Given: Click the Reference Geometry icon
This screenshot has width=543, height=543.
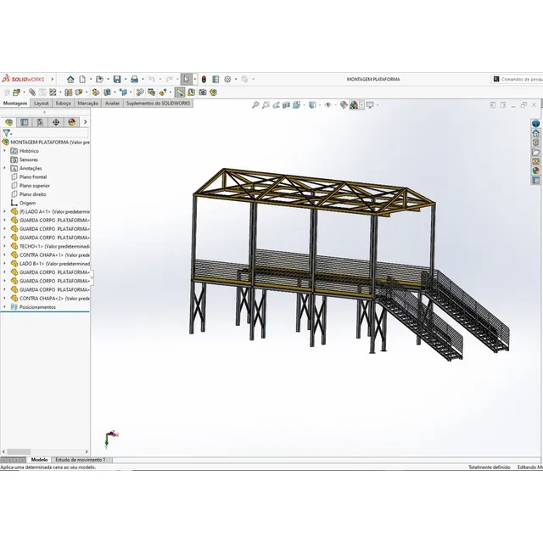Looking at the screenshot, I should tap(123, 92).
